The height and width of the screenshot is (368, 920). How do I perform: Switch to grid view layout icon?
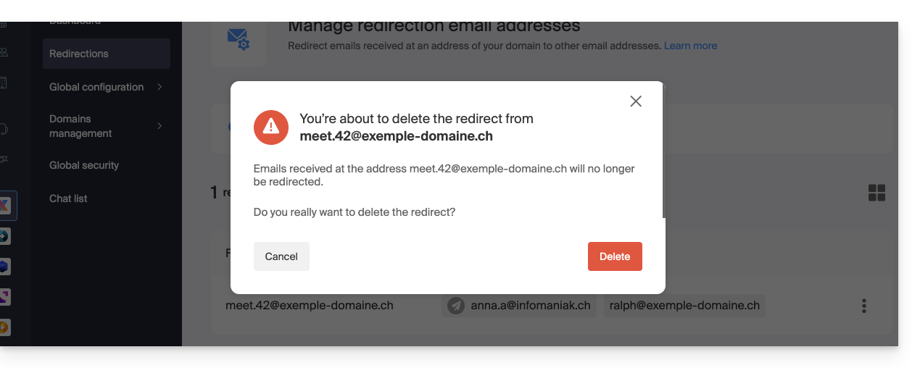tap(877, 193)
